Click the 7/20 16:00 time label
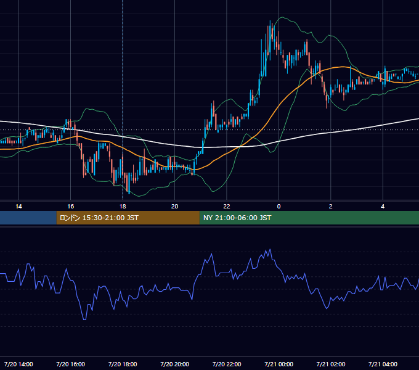This screenshot has height=370, width=419. [70, 364]
